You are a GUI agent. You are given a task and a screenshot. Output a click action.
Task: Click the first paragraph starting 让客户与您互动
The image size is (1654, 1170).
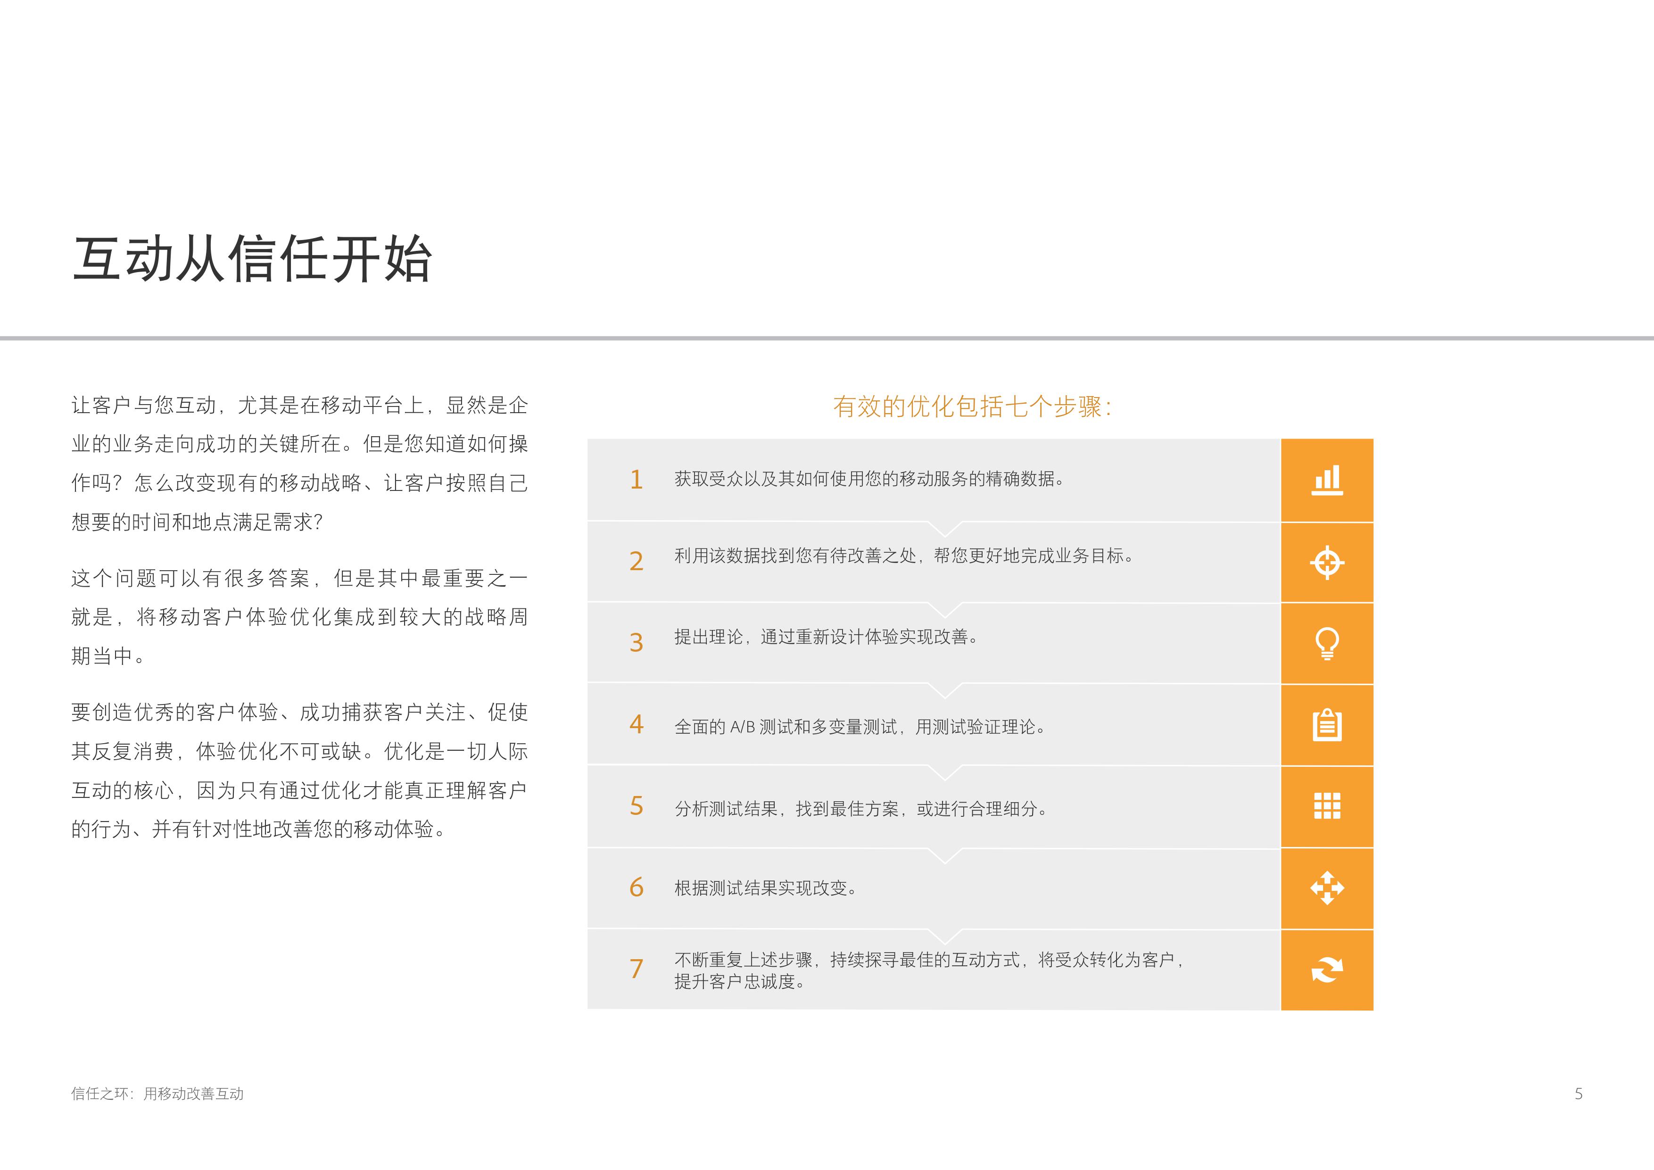299,463
